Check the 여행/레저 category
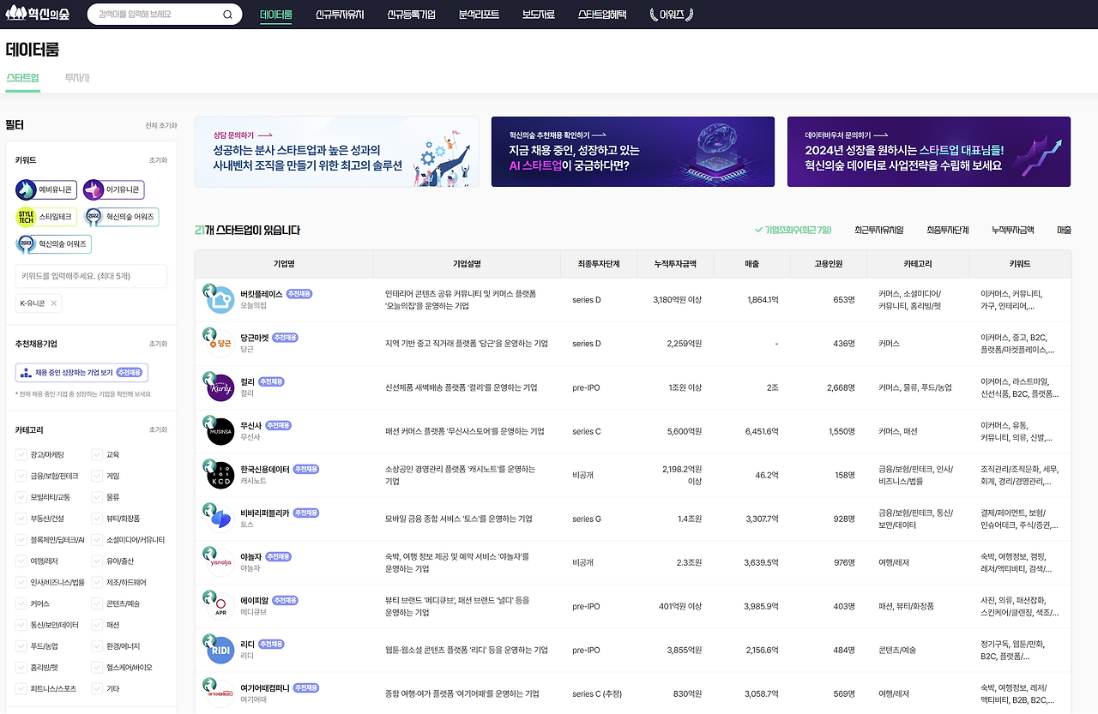The image size is (1098, 714). tap(21, 561)
